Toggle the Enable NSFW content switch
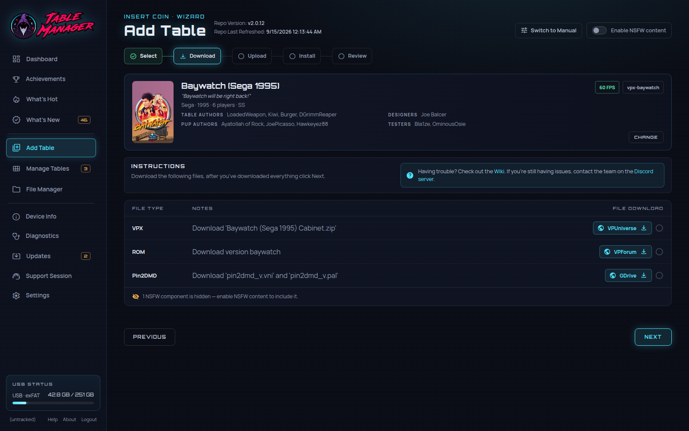The width and height of the screenshot is (689, 431). (x=599, y=31)
